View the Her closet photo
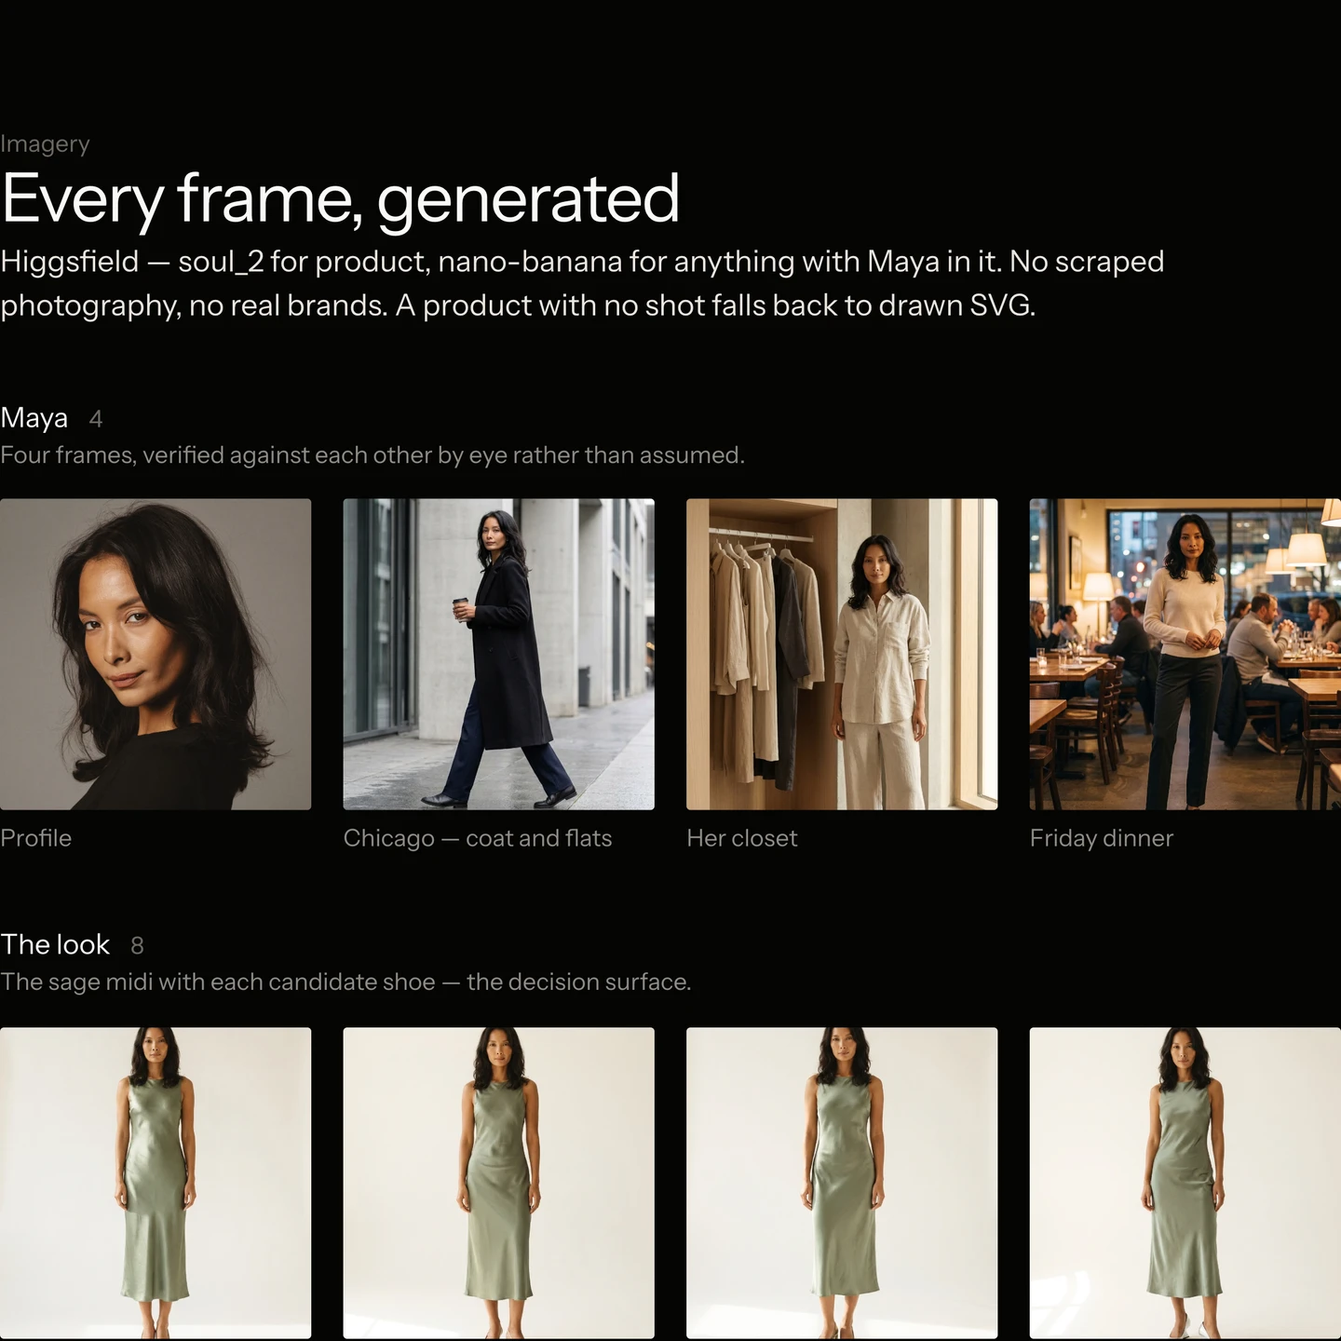1341x1341 pixels. [842, 654]
